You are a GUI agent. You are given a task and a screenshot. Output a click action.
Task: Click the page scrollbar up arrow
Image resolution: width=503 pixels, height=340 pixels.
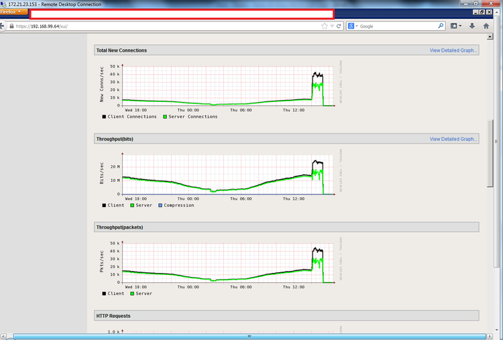click(490, 37)
